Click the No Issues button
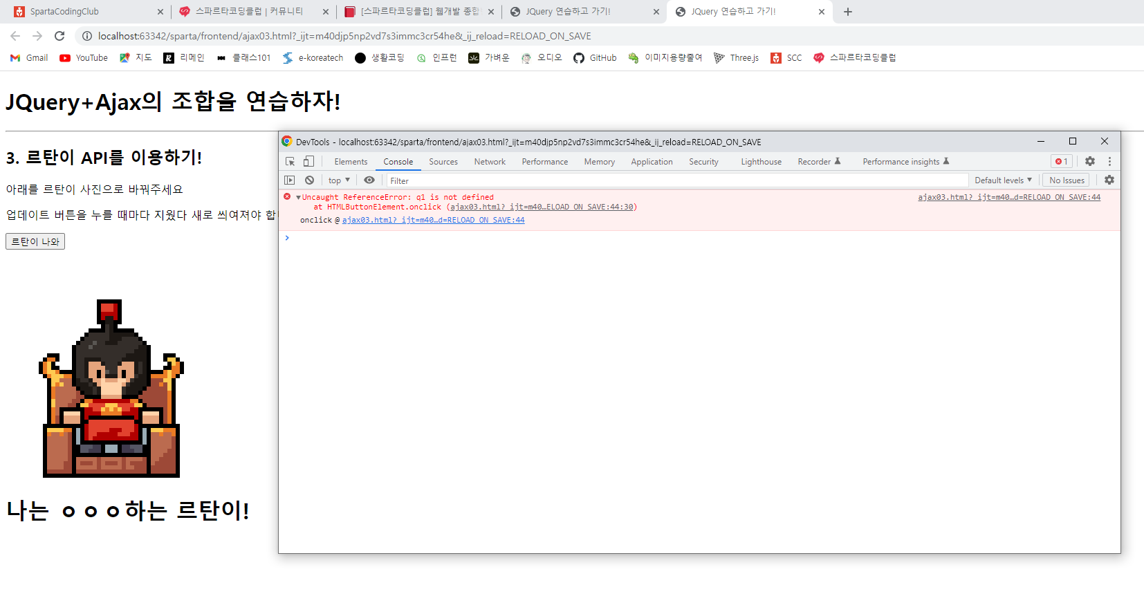Viewport: 1144px width, 596px height. pos(1067,180)
